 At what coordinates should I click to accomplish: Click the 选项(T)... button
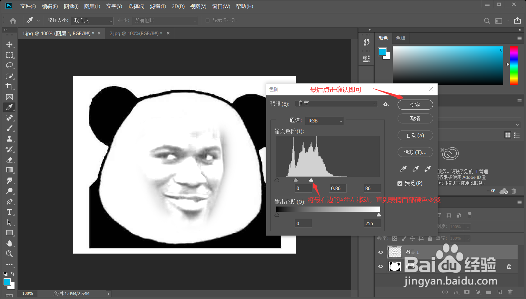click(x=415, y=152)
